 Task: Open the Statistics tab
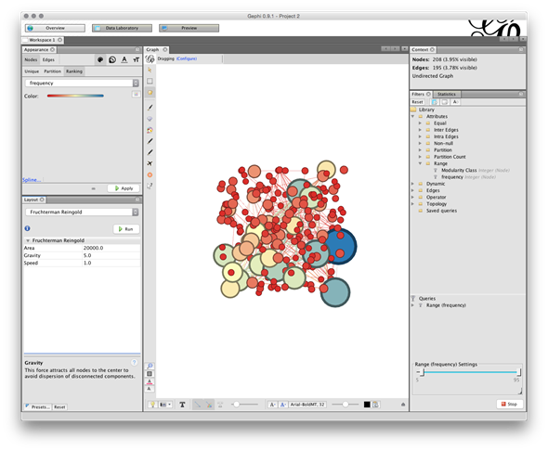pos(447,95)
